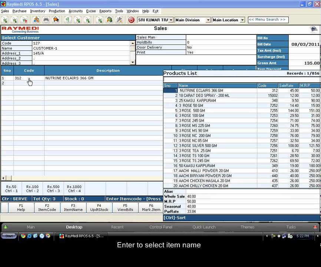The width and height of the screenshot is (321, 267).
Task: Switch to the Control Panel dock tab
Action: 161,227
